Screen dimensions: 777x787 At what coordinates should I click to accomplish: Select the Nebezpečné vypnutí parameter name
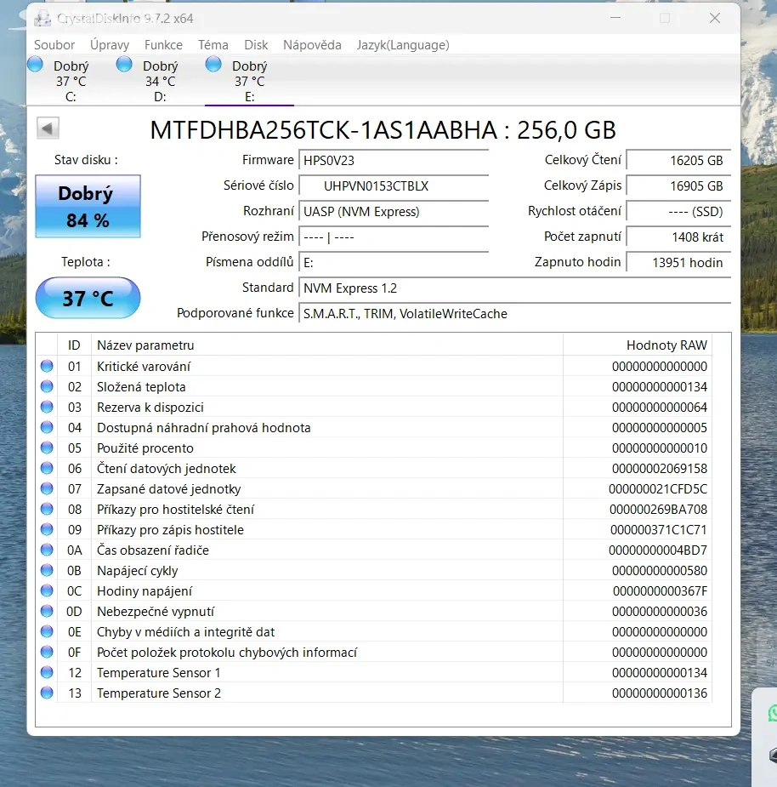click(x=156, y=612)
